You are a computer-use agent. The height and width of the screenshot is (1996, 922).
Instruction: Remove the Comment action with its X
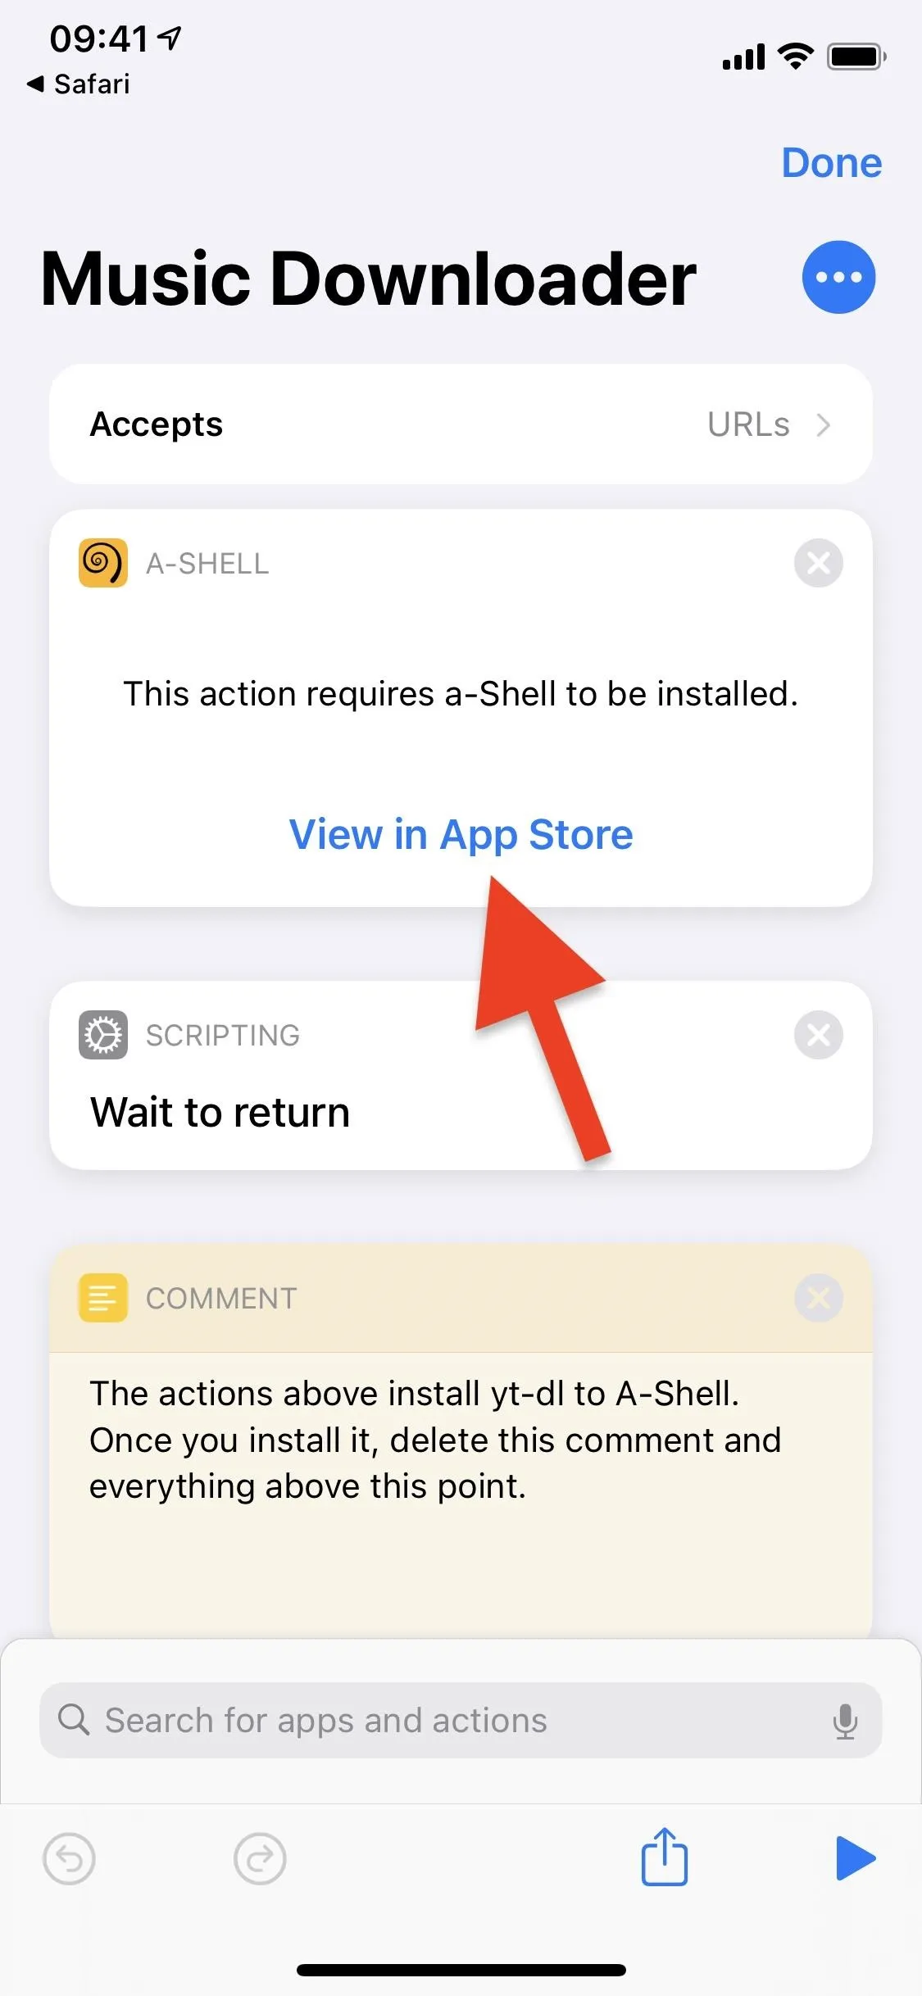pos(818,1298)
